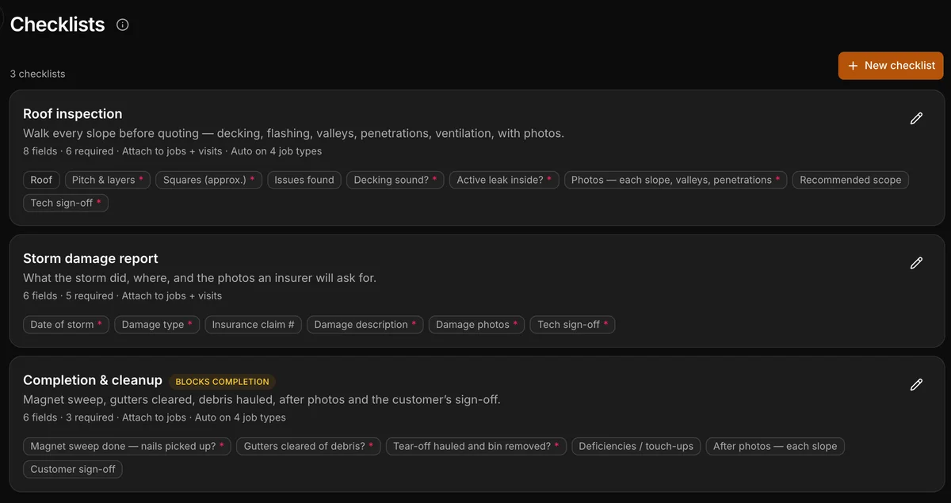Select the Pitch & layers field chip
Screen dimensions: 951x503
pos(108,180)
